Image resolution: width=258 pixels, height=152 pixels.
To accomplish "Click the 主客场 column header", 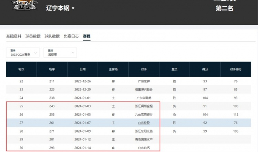I will [x=113, y=69].
